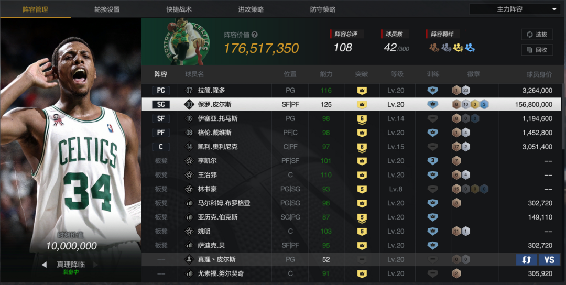
Task: Click the breakthrough 6 icon for 伊塞亚.托马斯
Action: [x=362, y=119]
